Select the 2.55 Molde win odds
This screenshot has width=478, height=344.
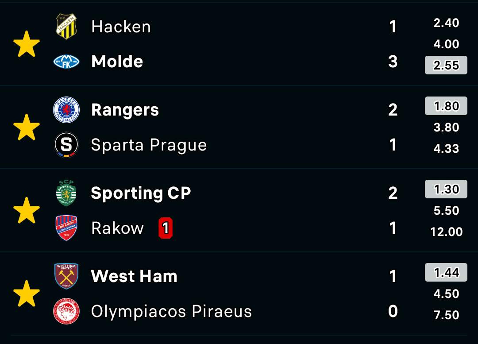(x=446, y=65)
